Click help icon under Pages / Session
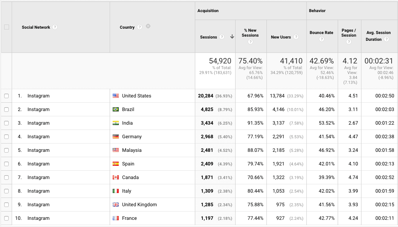Screen dimensions: 398x227 click(349, 42)
